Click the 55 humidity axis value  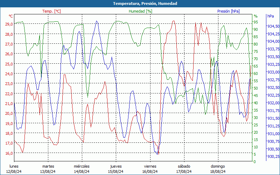tap(256, 81)
